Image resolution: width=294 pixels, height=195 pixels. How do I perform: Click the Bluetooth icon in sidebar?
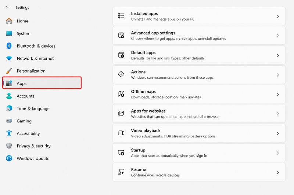[x=9, y=46]
